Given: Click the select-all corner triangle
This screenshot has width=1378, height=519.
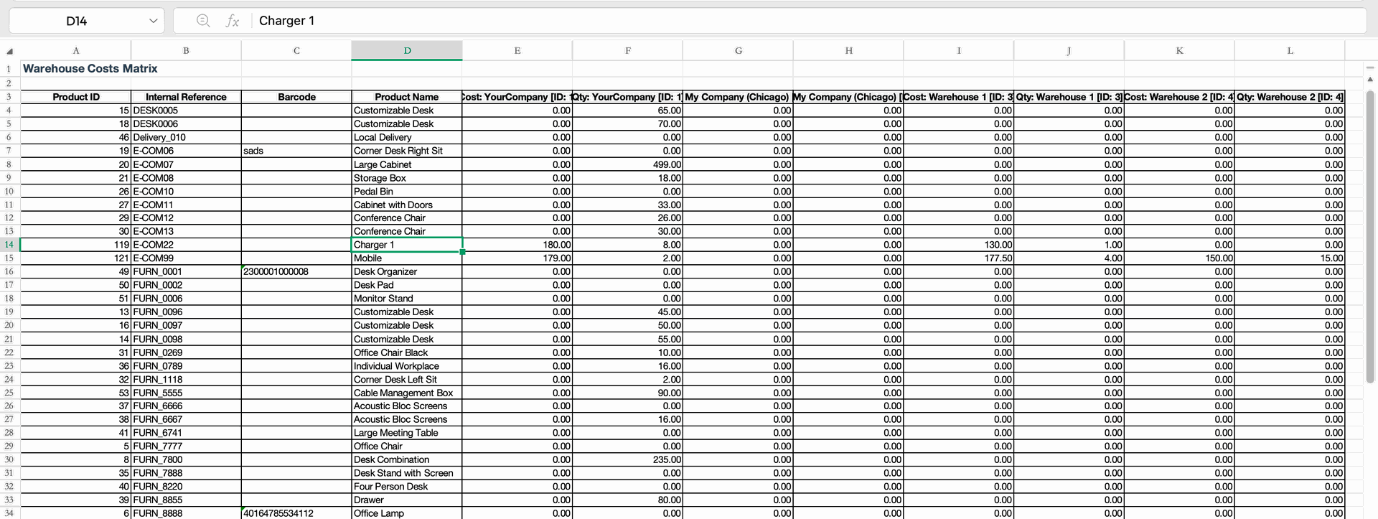Looking at the screenshot, I should click(9, 51).
